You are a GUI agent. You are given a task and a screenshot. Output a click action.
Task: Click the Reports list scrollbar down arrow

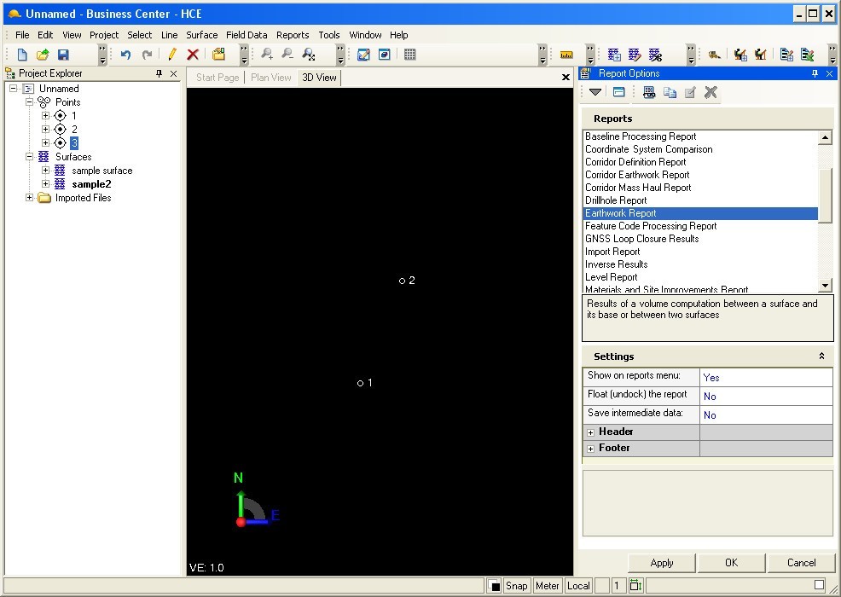pyautogui.click(x=825, y=286)
